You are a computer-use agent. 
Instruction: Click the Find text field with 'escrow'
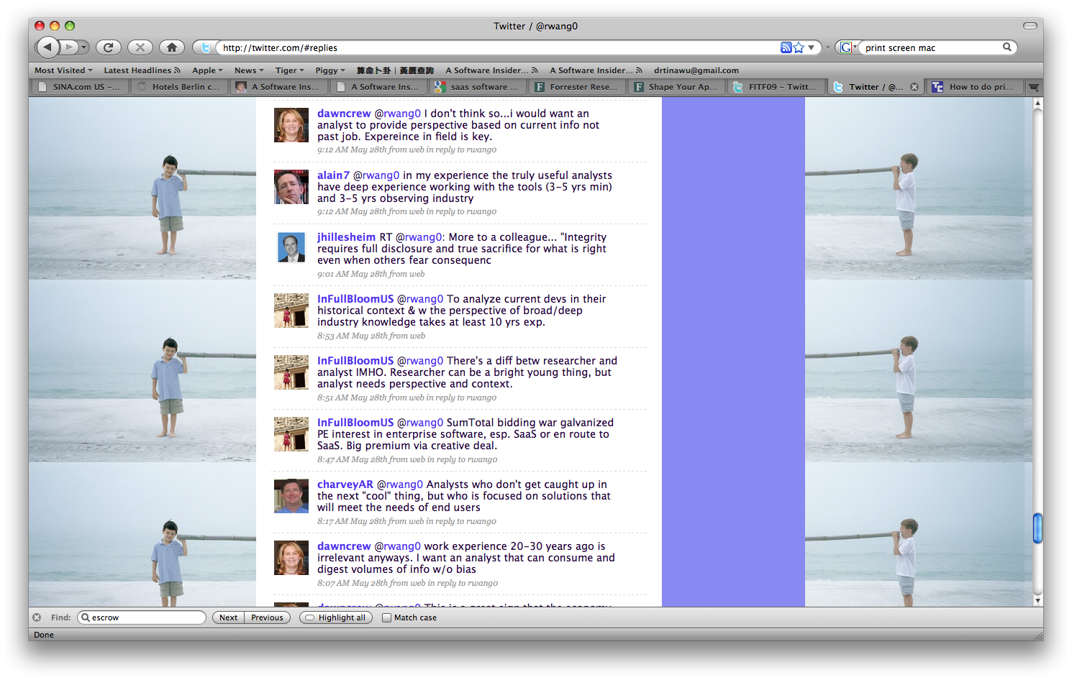point(142,617)
